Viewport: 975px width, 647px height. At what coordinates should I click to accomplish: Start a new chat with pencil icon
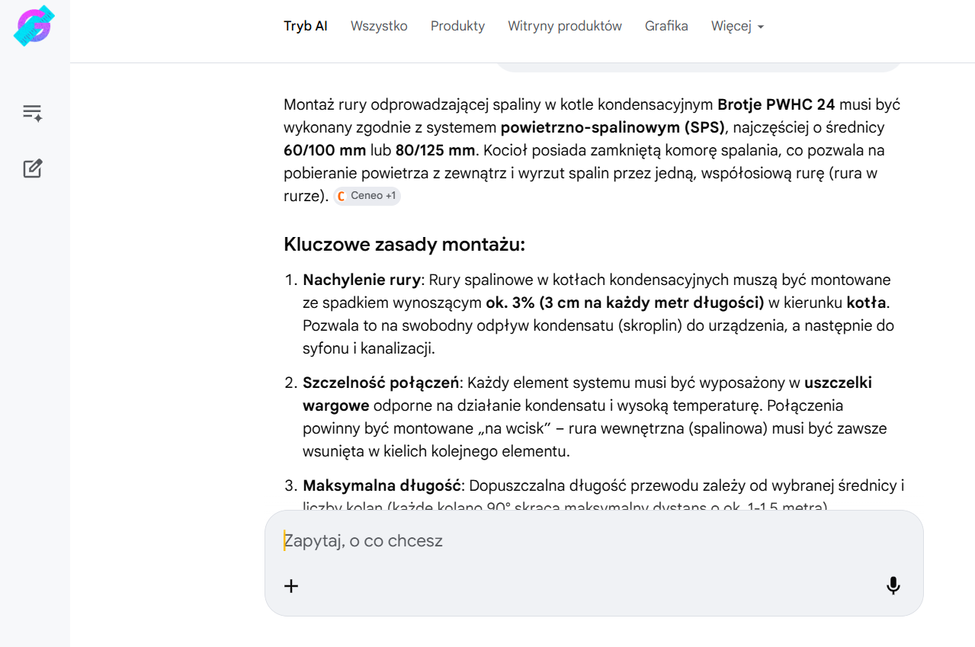(32, 168)
